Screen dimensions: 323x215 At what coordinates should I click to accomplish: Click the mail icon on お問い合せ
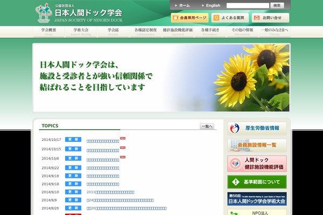tap(257, 18)
